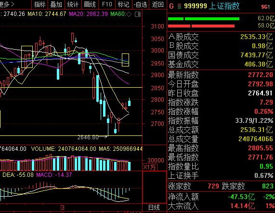Click the red 58.0亿 sell volume bar
275x213 pixels.
pos(201,26)
